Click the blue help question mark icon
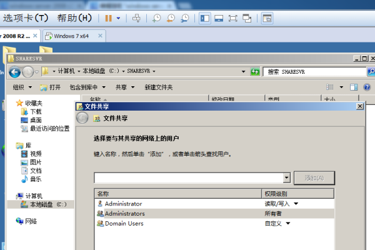 click(x=367, y=87)
